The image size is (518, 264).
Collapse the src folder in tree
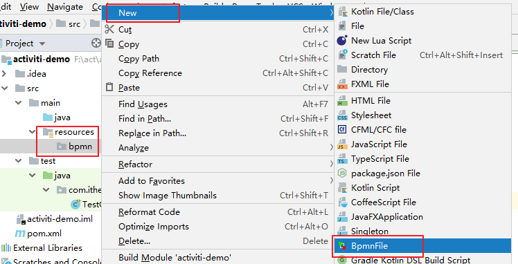pos(5,88)
